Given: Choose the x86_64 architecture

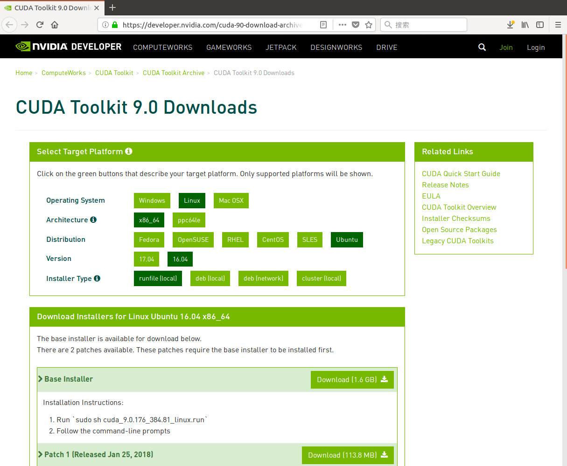Looking at the screenshot, I should (149, 220).
